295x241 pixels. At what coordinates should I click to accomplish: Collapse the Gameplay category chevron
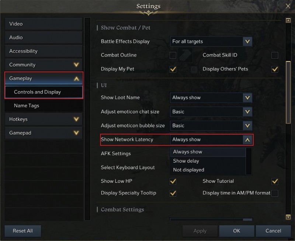pos(76,78)
